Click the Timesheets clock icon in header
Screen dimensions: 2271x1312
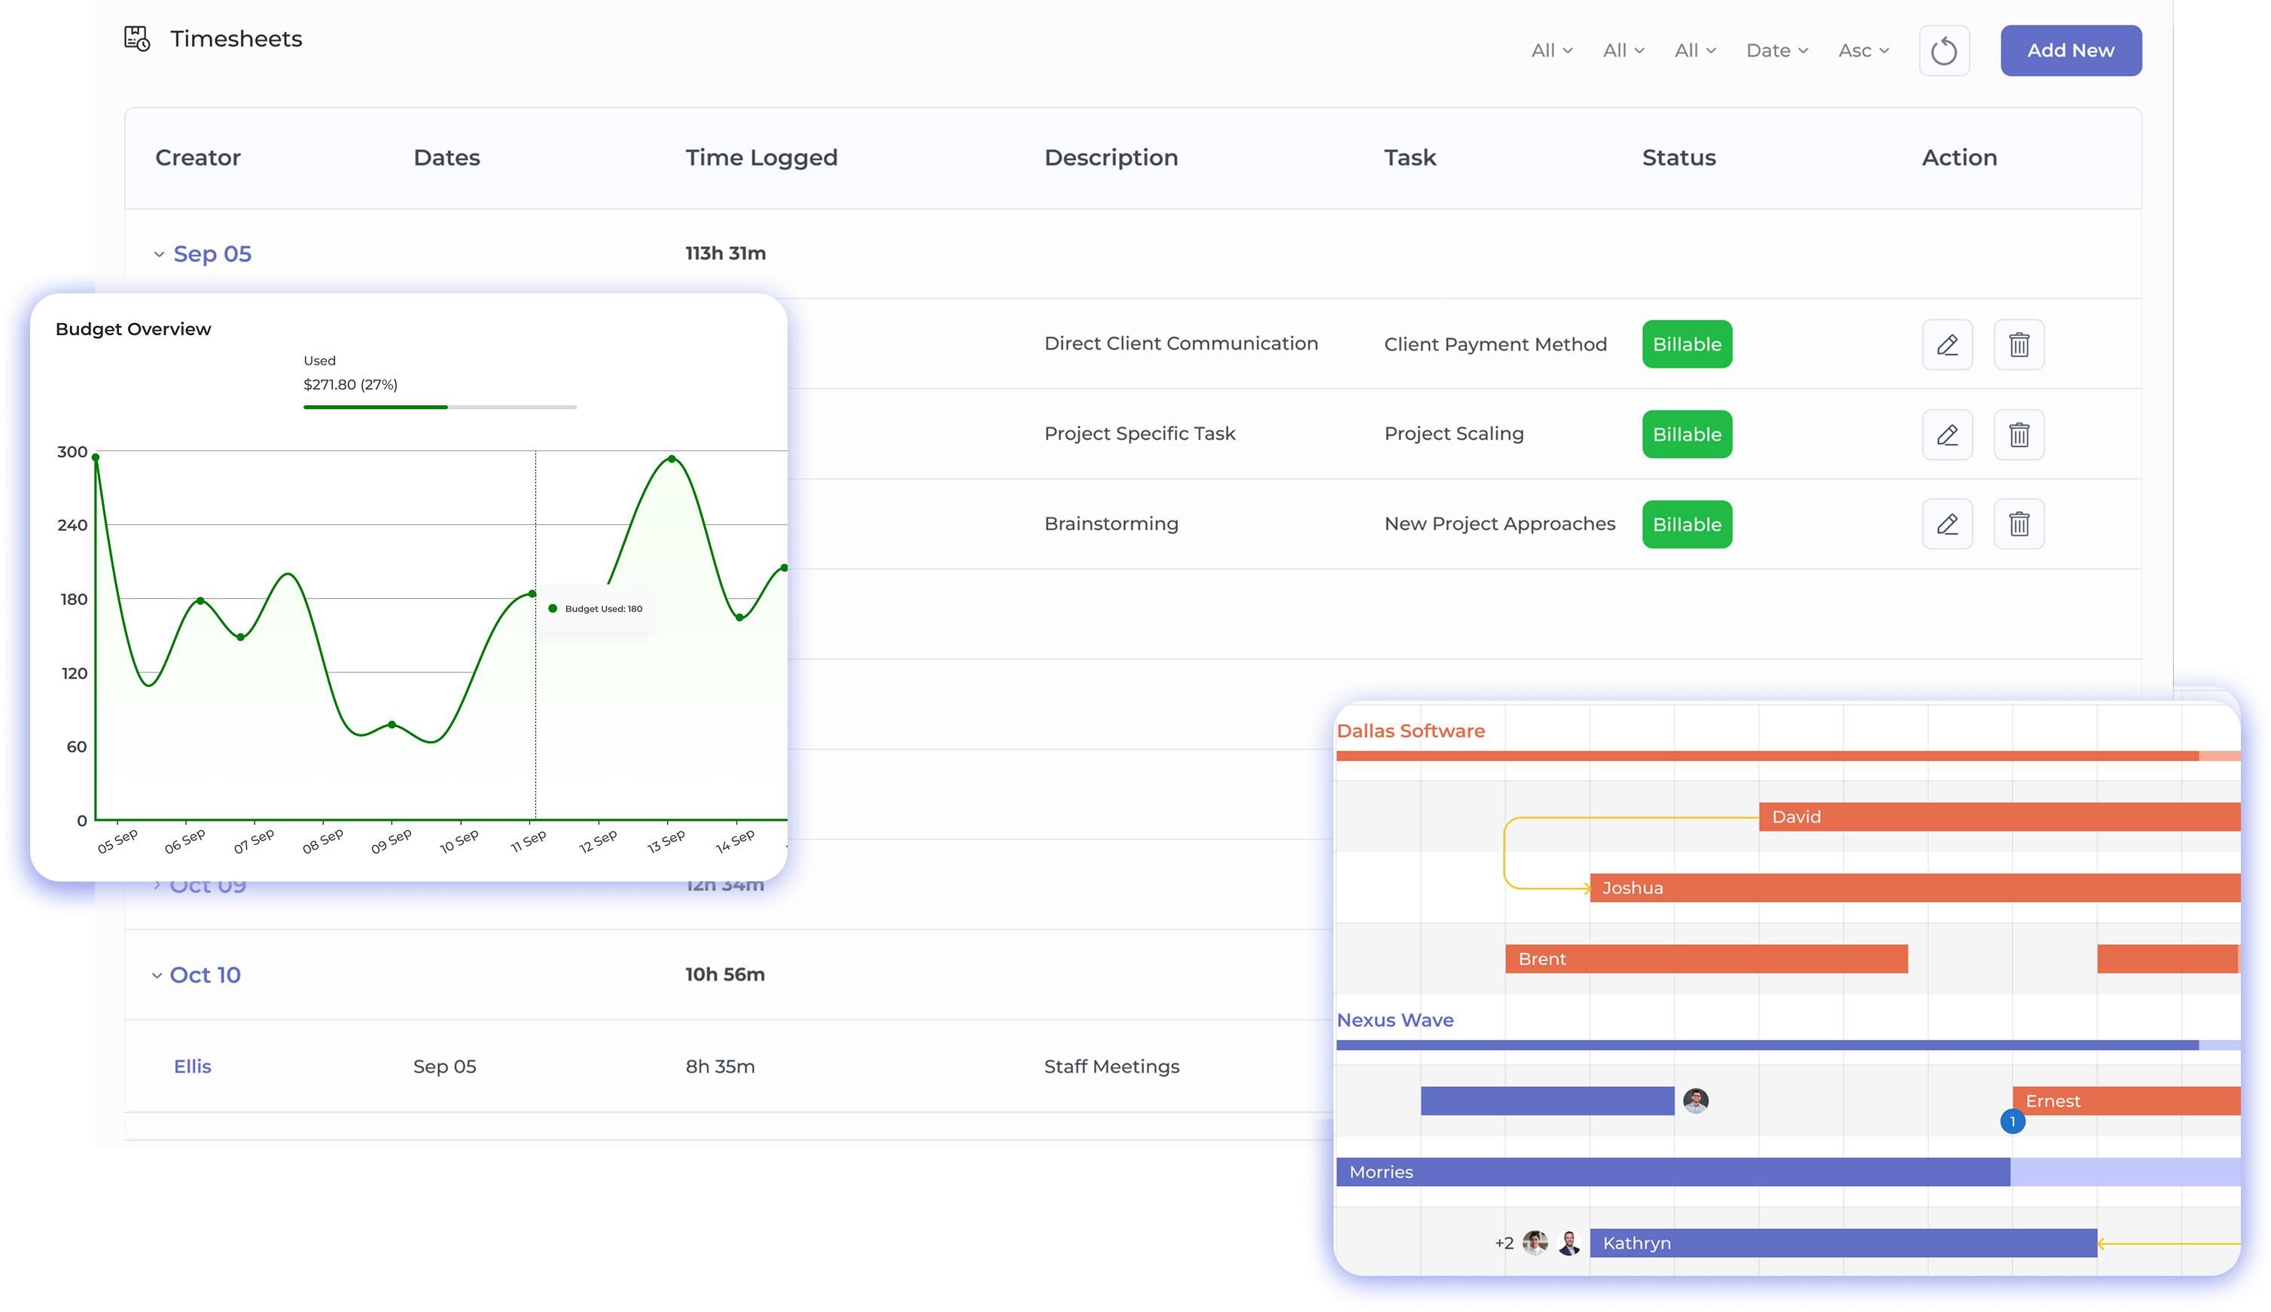[137, 38]
